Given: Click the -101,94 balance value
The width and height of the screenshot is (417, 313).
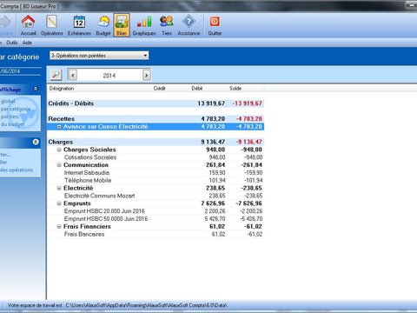Looking at the screenshot, I should (x=254, y=180).
